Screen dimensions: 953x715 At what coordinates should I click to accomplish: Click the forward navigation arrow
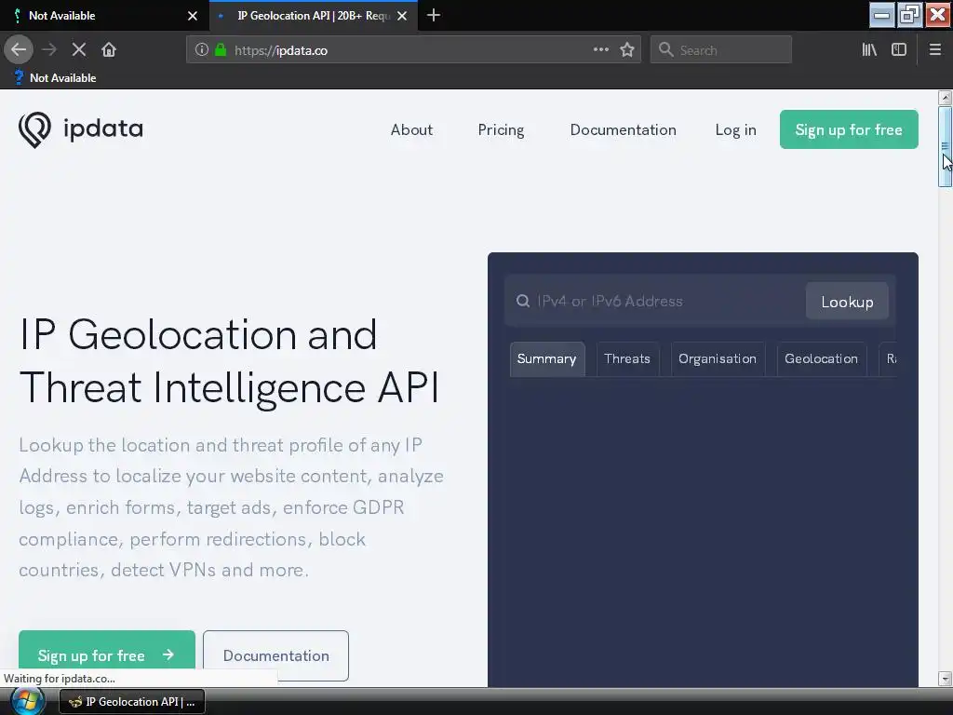[x=49, y=50]
